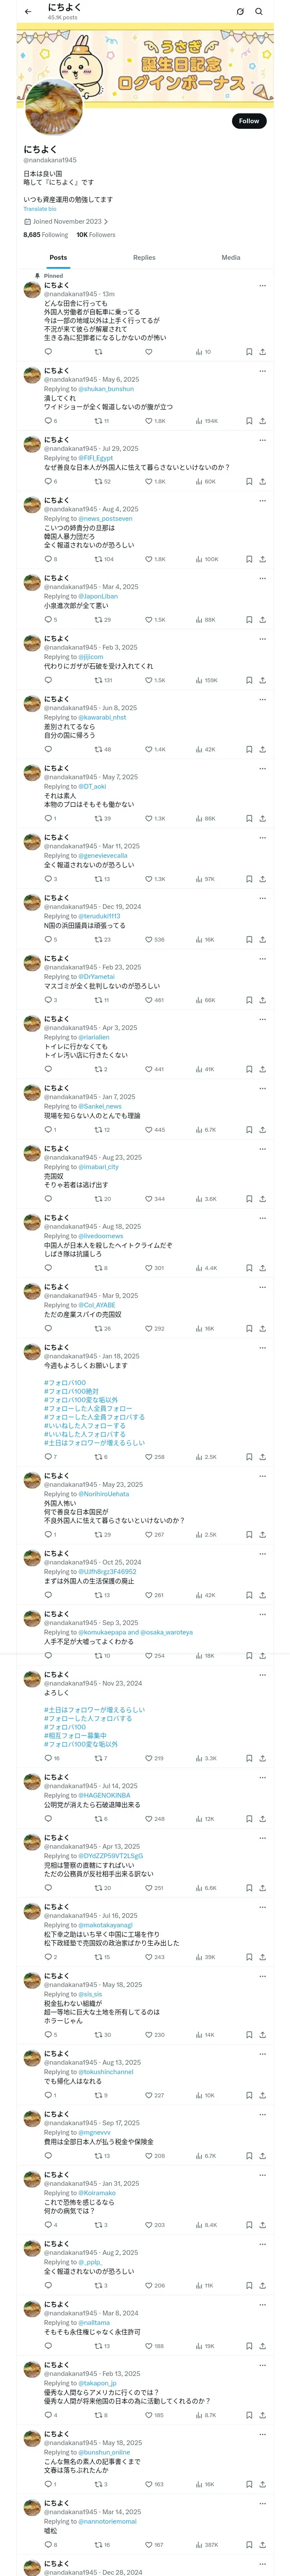Click the Translate bio link
Screen dimensions: 290x2576
(x=40, y=209)
